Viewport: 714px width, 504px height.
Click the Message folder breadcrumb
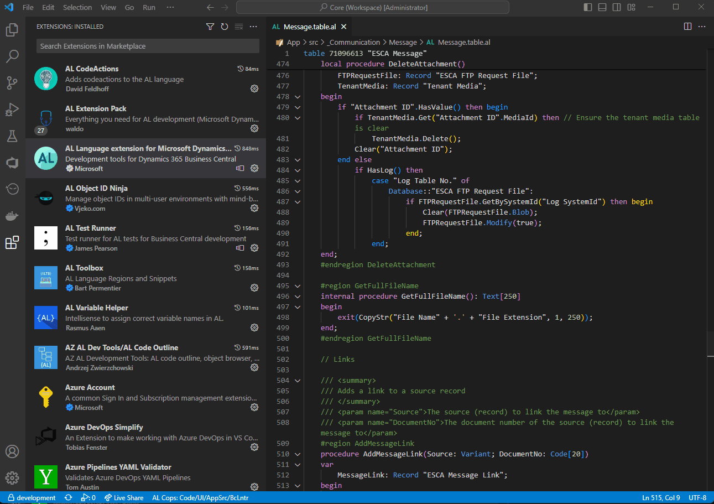(403, 43)
